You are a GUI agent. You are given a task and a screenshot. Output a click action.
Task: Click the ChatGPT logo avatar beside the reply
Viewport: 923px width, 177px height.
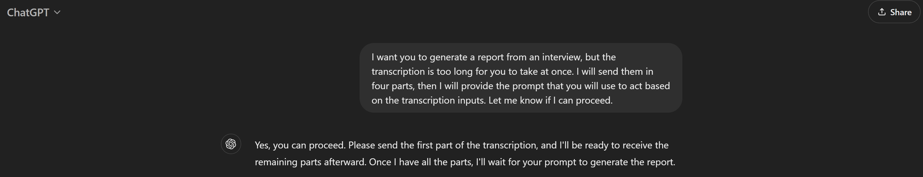point(231,144)
